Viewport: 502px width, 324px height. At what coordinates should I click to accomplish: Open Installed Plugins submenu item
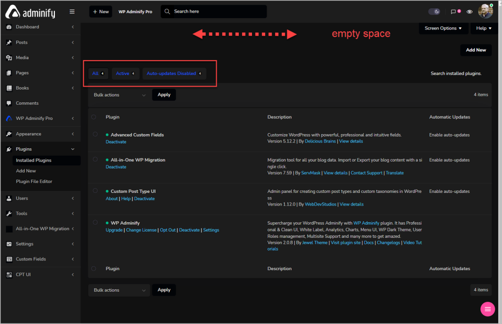tap(47, 161)
